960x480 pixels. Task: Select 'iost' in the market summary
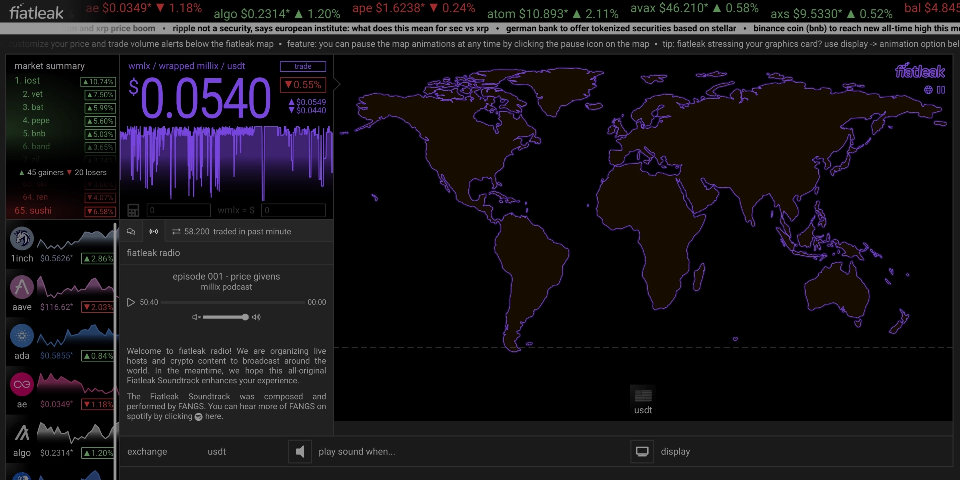click(32, 80)
